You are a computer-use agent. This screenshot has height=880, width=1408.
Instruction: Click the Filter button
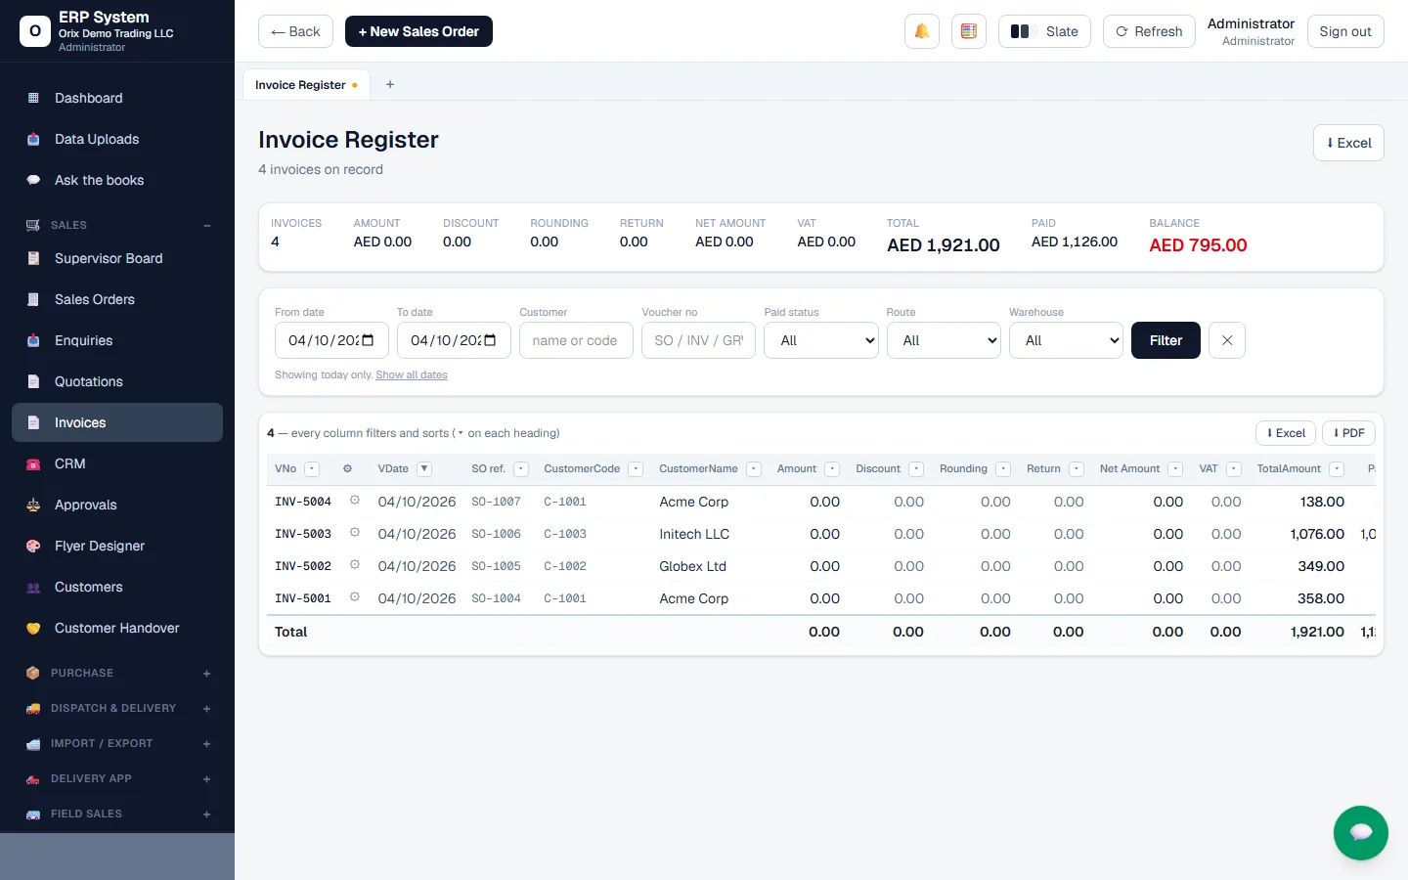[x=1166, y=340]
